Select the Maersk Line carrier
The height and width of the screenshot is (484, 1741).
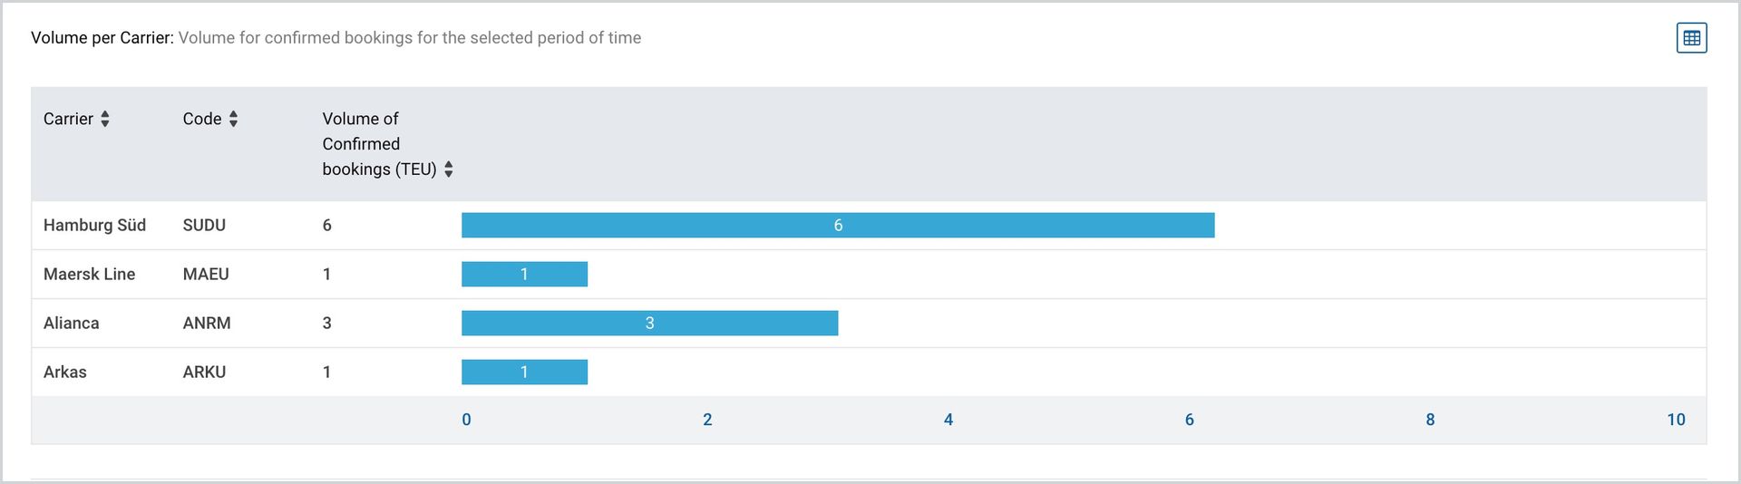[x=89, y=274]
